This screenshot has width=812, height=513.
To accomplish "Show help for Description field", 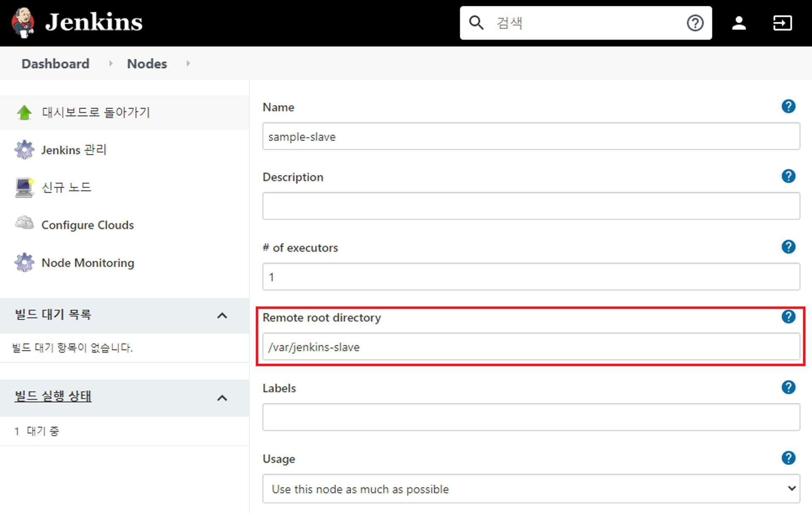I will [x=788, y=176].
